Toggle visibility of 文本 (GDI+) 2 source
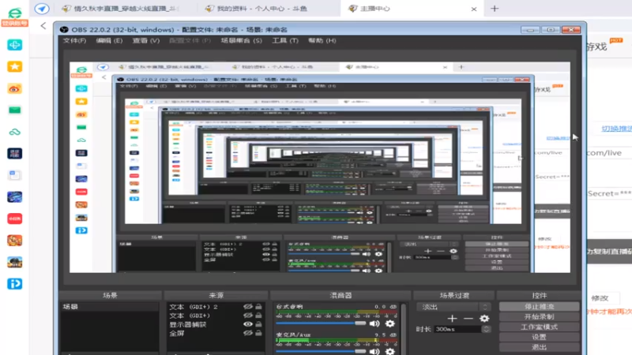The width and height of the screenshot is (632, 355). [x=248, y=307]
